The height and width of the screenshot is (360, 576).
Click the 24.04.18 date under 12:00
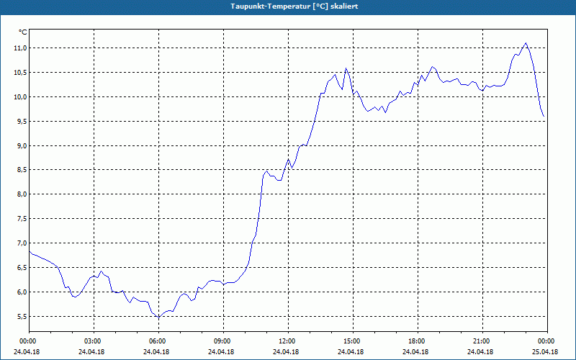coord(286,352)
